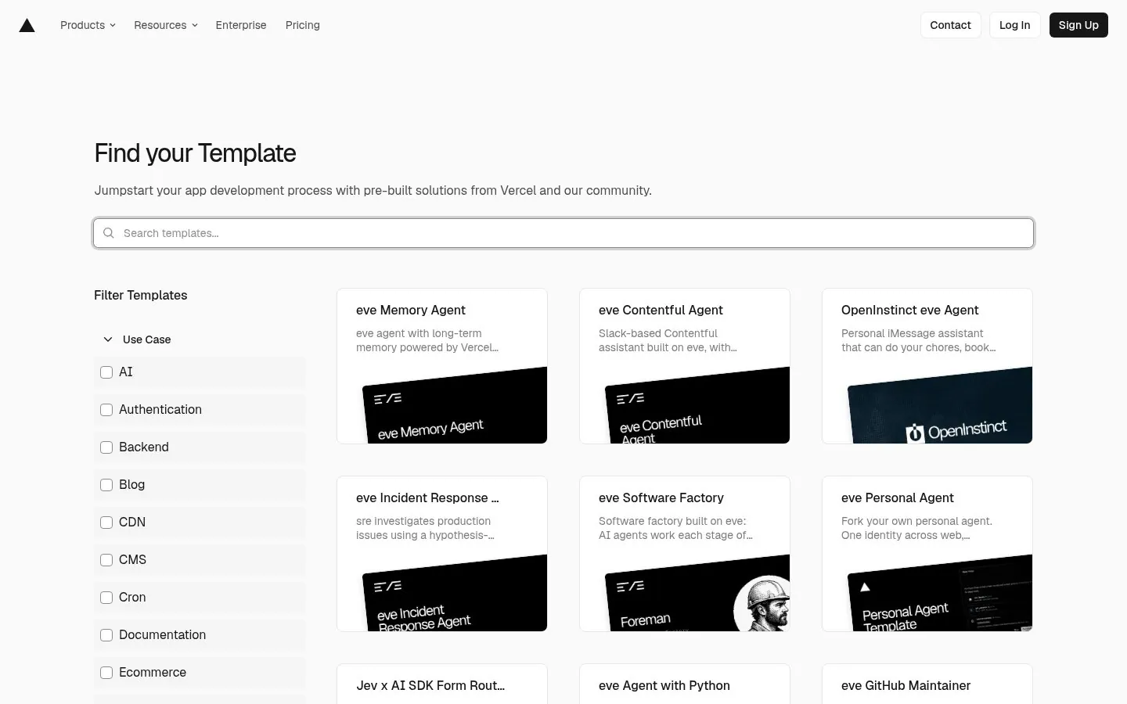Click the Vercel triangle logo
The width and height of the screenshot is (1127, 704).
click(x=27, y=26)
